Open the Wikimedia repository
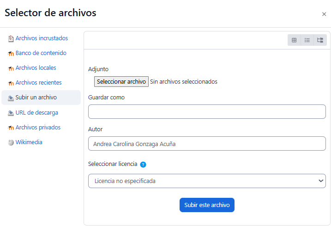The height and width of the screenshot is (226, 331). click(x=29, y=142)
